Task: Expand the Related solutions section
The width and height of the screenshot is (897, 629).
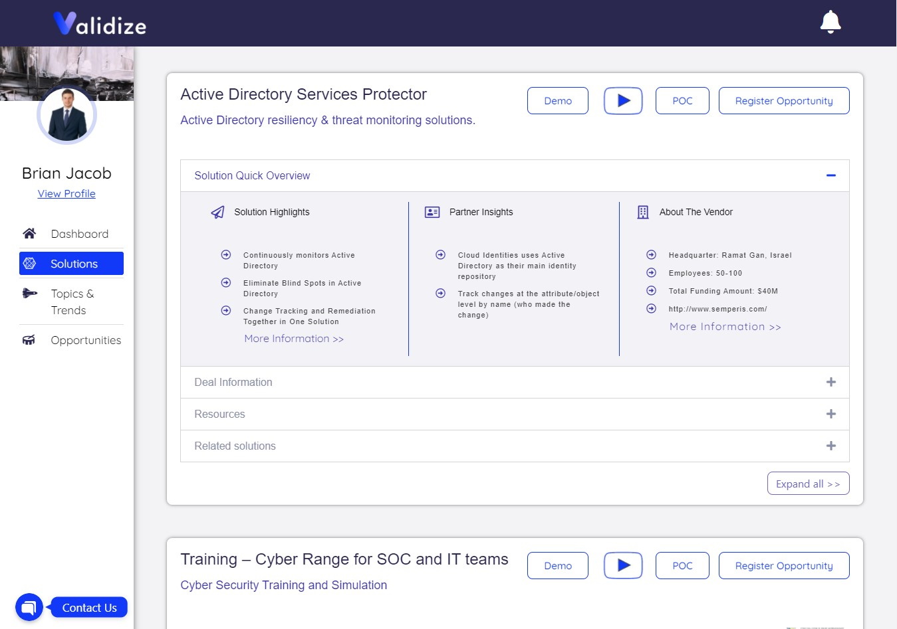Action: pyautogui.click(x=831, y=446)
